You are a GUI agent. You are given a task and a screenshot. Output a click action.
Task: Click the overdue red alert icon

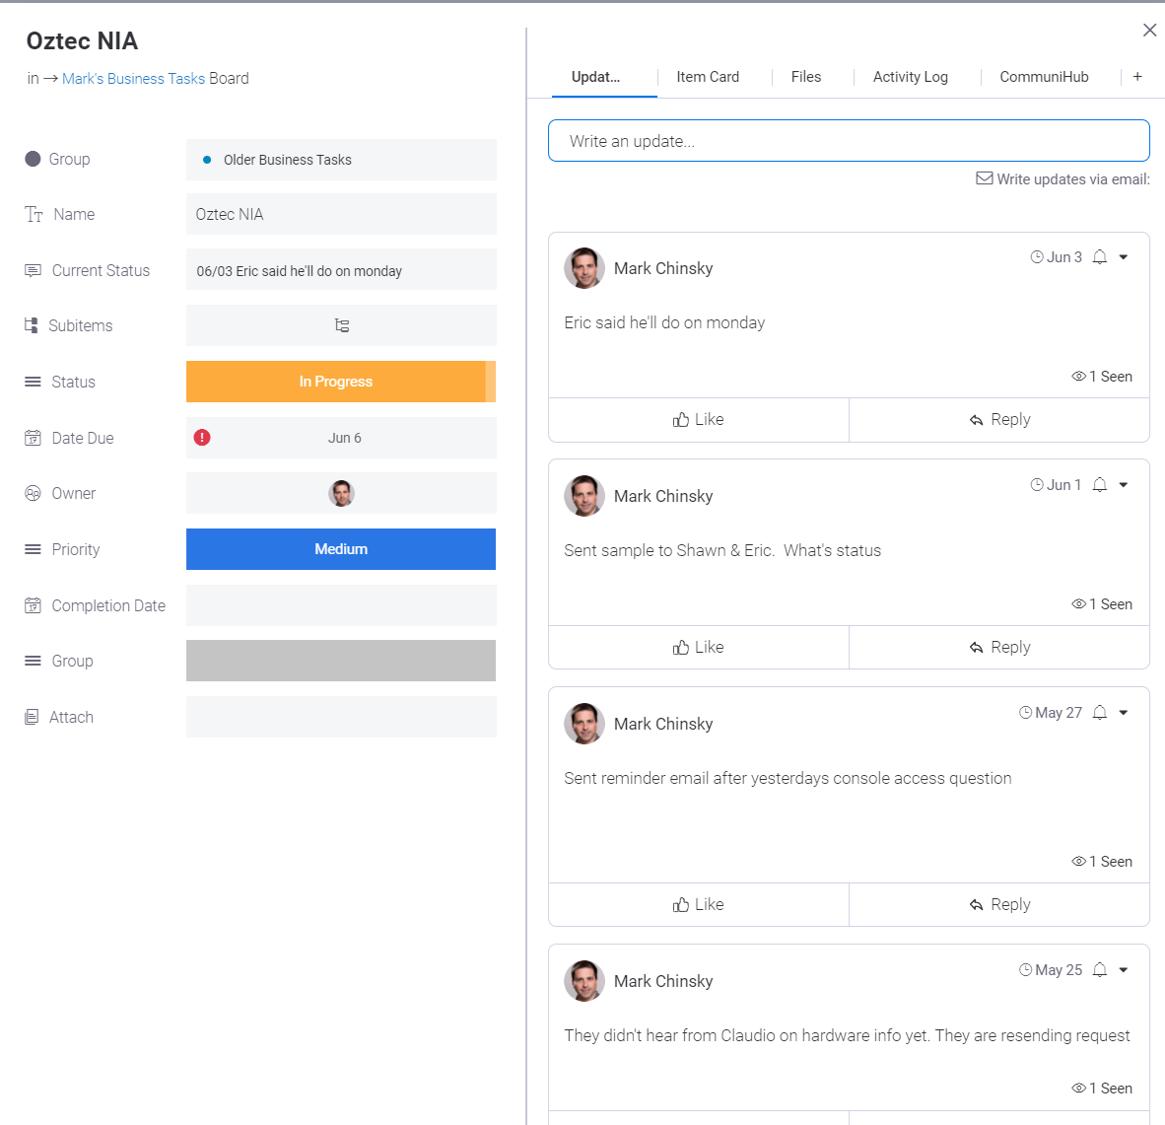click(x=202, y=438)
